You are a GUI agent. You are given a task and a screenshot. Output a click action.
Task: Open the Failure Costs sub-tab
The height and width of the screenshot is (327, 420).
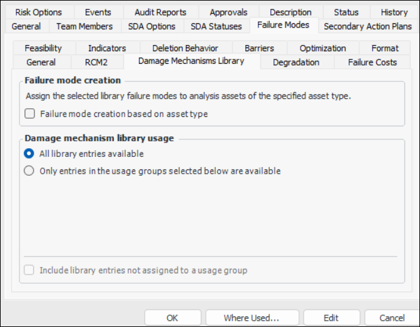tap(372, 63)
